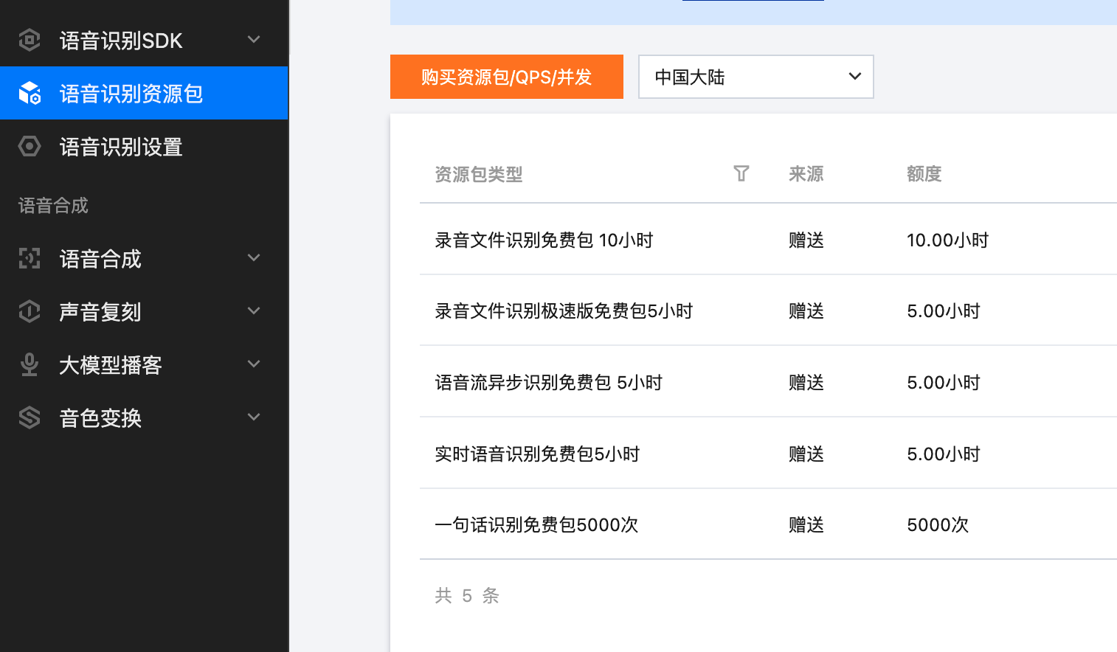This screenshot has width=1117, height=652.
Task: Click the 语音识别资源包 cube icon
Action: (x=29, y=93)
